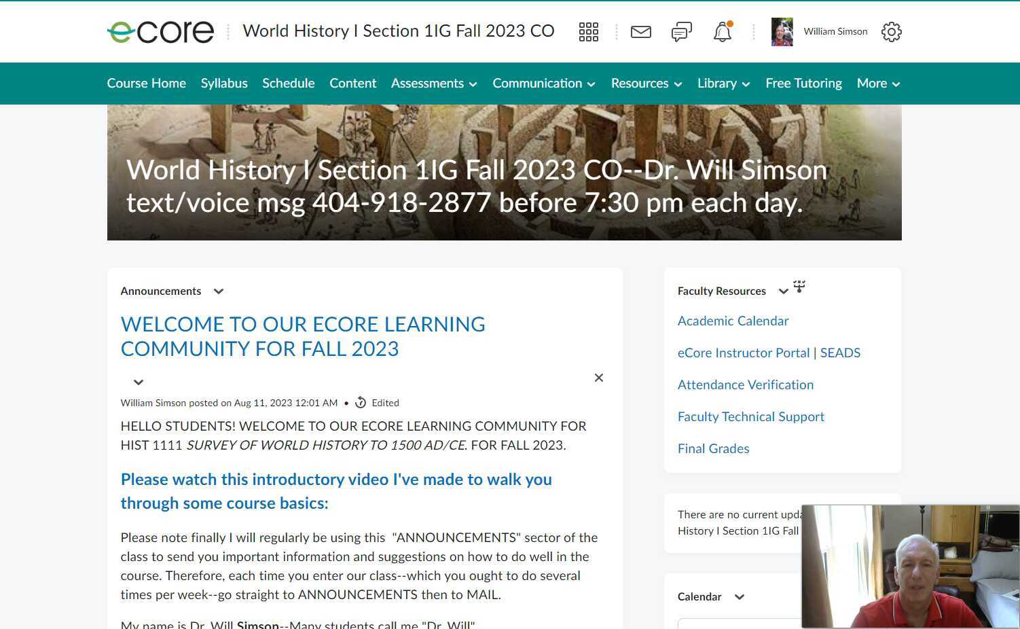Open the application waffle grid icon

(x=588, y=31)
